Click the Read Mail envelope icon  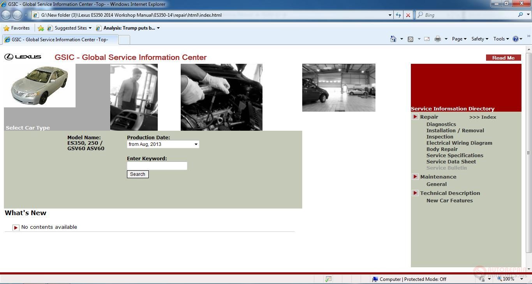[x=427, y=39]
